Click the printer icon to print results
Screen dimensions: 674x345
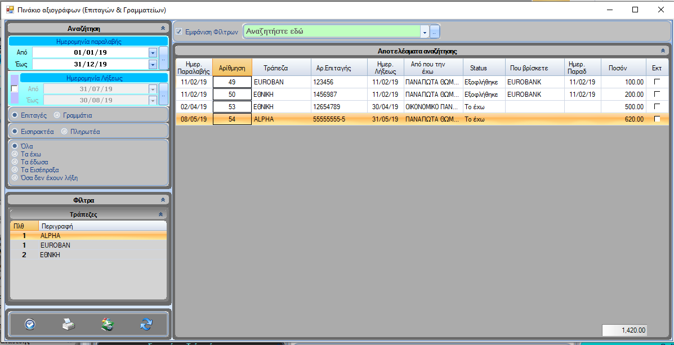[x=68, y=324]
